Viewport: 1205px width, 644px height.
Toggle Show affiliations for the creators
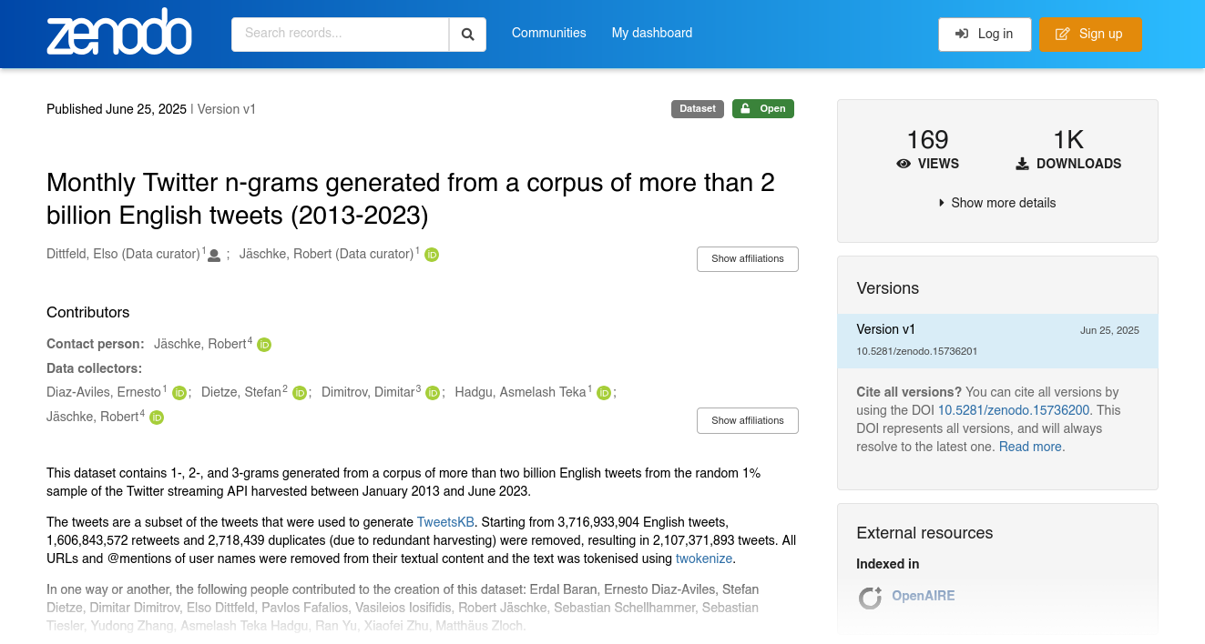click(747, 259)
